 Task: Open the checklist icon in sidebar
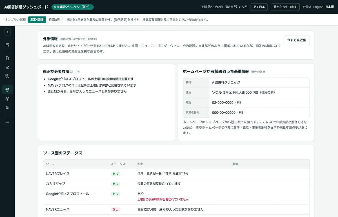pos(7,121)
